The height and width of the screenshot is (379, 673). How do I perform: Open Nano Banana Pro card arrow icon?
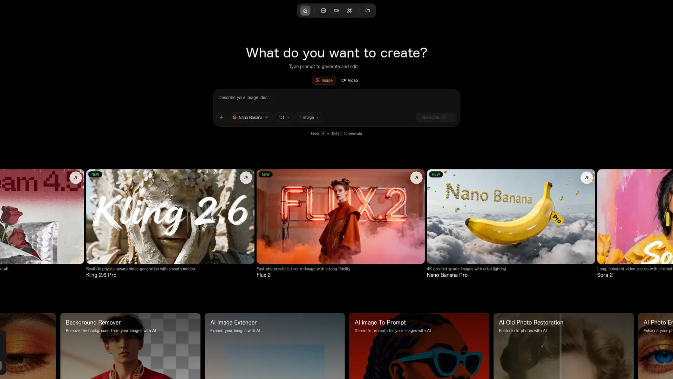586,178
